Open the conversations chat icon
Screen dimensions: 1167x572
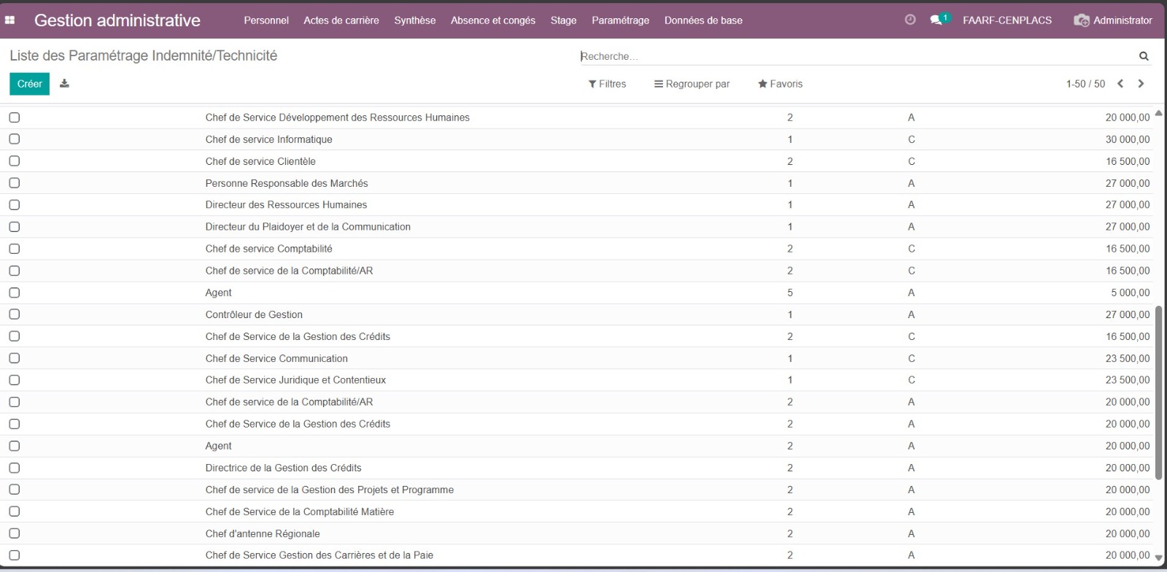pos(937,20)
